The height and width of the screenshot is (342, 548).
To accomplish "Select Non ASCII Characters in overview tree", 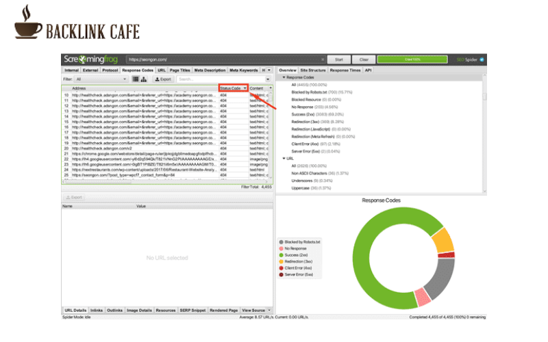I will [x=320, y=173].
